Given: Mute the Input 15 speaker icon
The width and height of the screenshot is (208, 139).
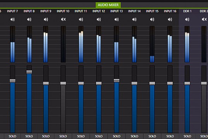Looking at the screenshot, I should coord(152,20).
